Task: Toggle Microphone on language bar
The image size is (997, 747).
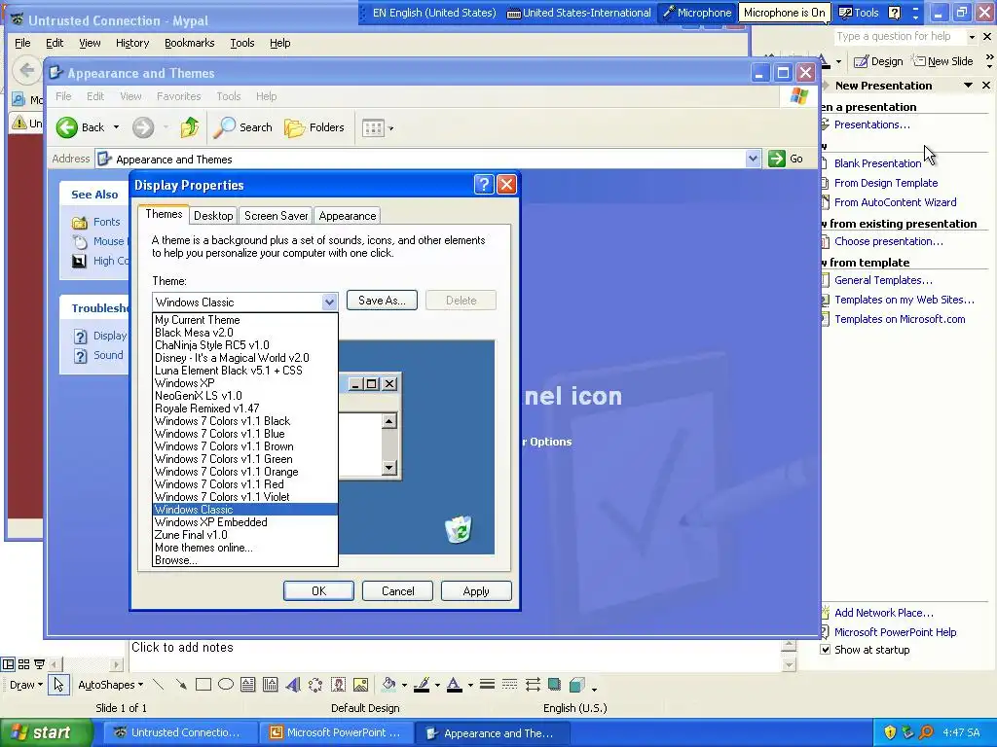Action: coord(697,13)
